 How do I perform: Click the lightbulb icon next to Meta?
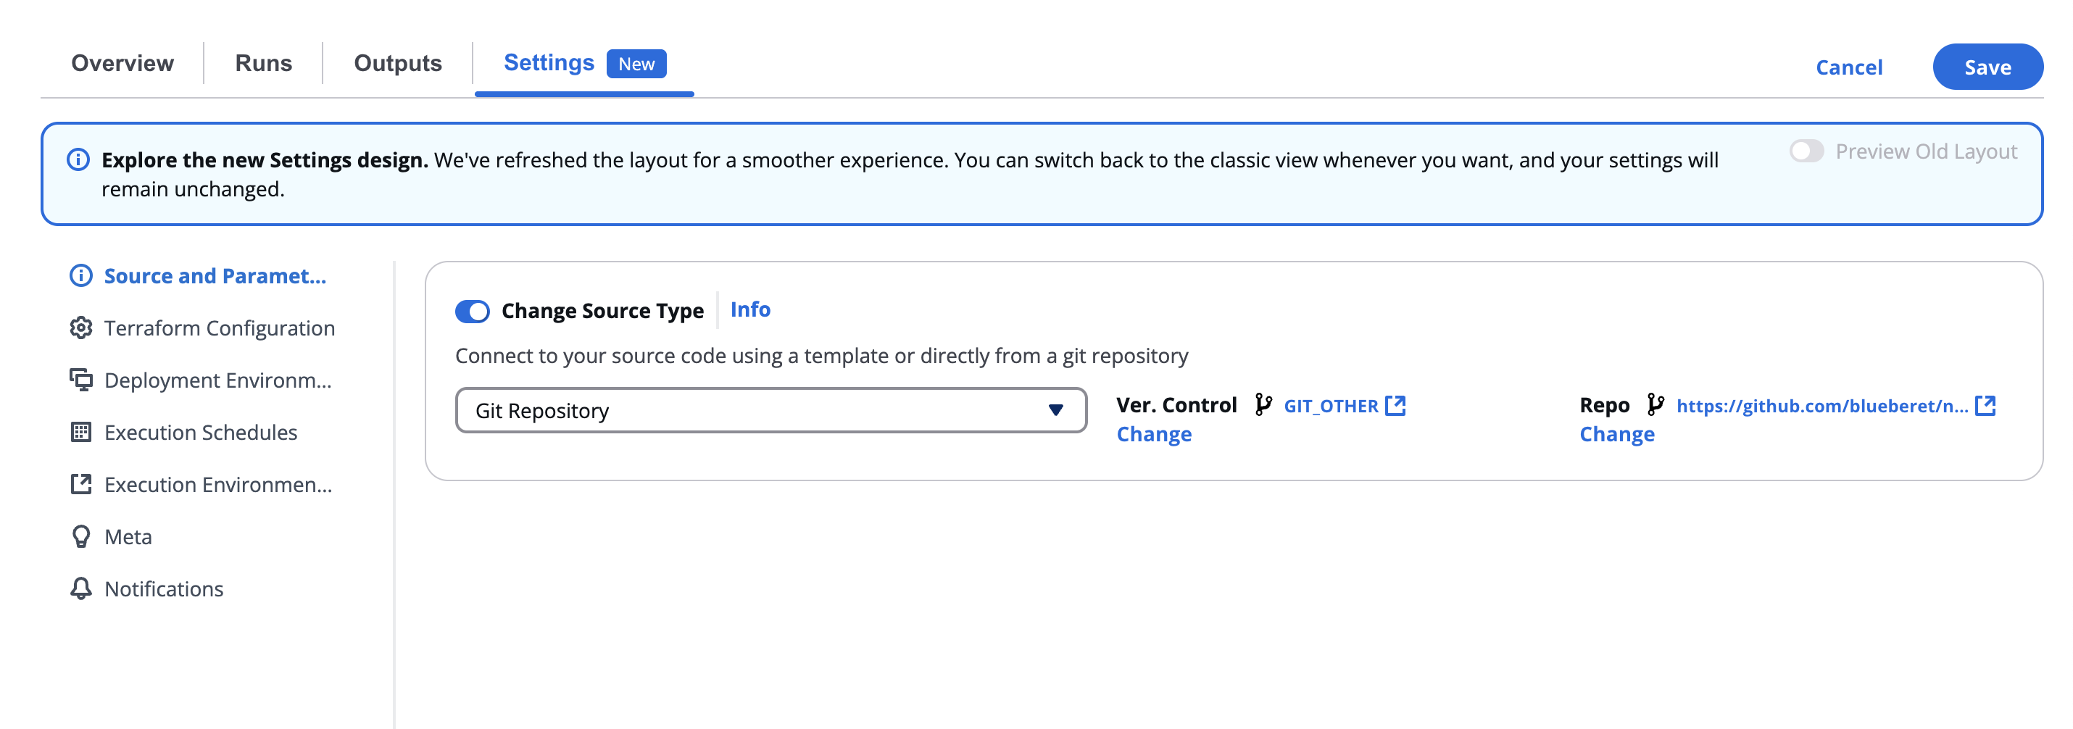[80, 536]
